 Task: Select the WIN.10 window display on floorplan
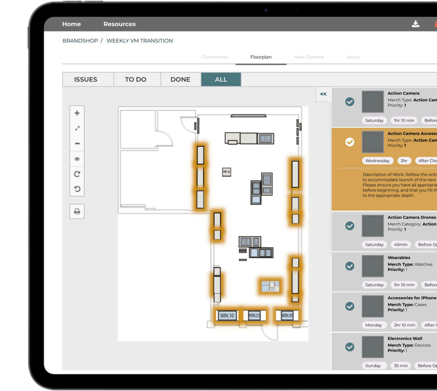click(227, 316)
